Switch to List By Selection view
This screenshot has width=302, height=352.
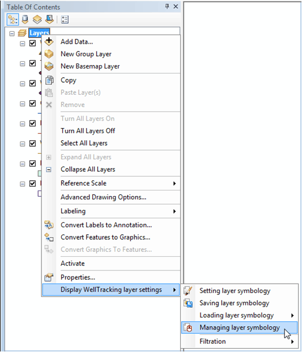point(50,20)
